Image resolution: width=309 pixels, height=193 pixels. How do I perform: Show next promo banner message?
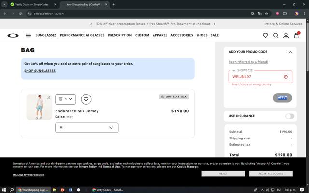(x=214, y=24)
